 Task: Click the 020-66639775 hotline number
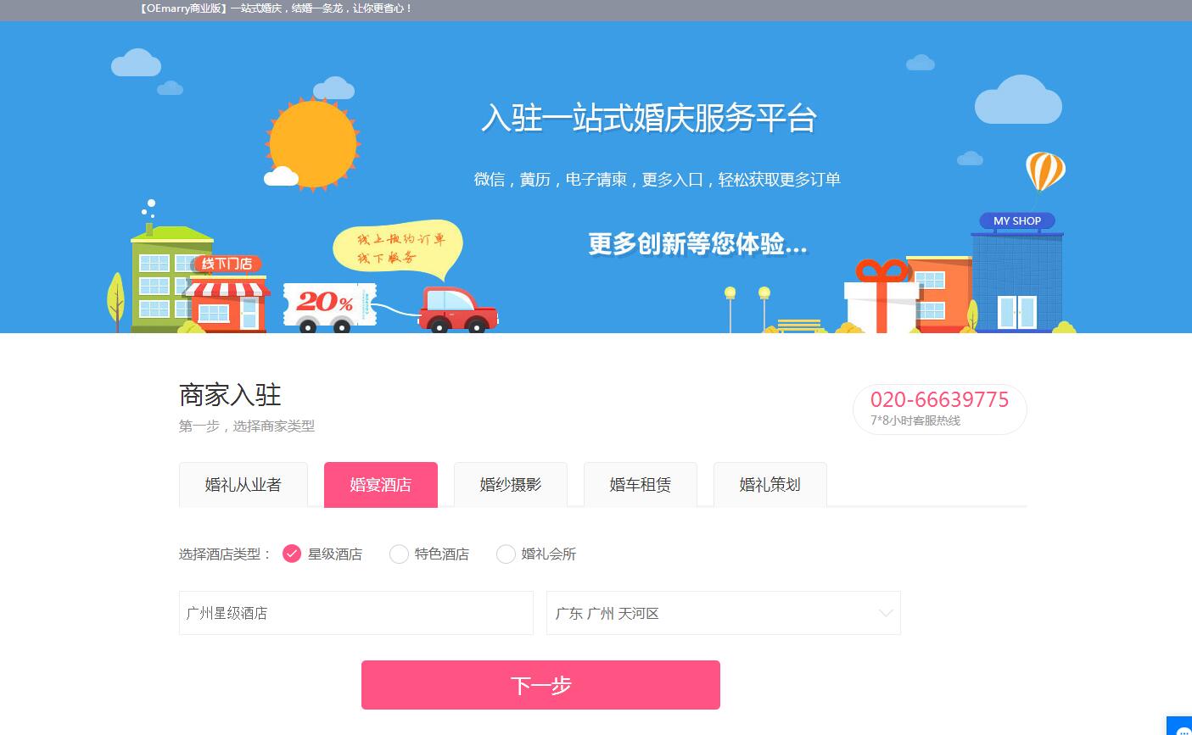pyautogui.click(x=939, y=400)
